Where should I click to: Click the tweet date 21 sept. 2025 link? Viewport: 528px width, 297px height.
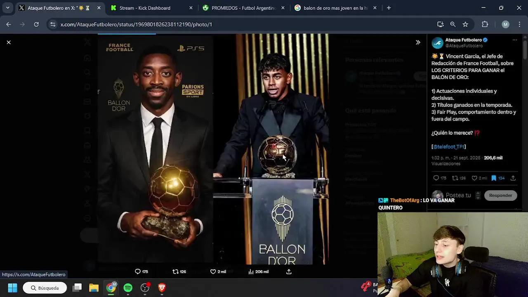[x=456, y=158]
